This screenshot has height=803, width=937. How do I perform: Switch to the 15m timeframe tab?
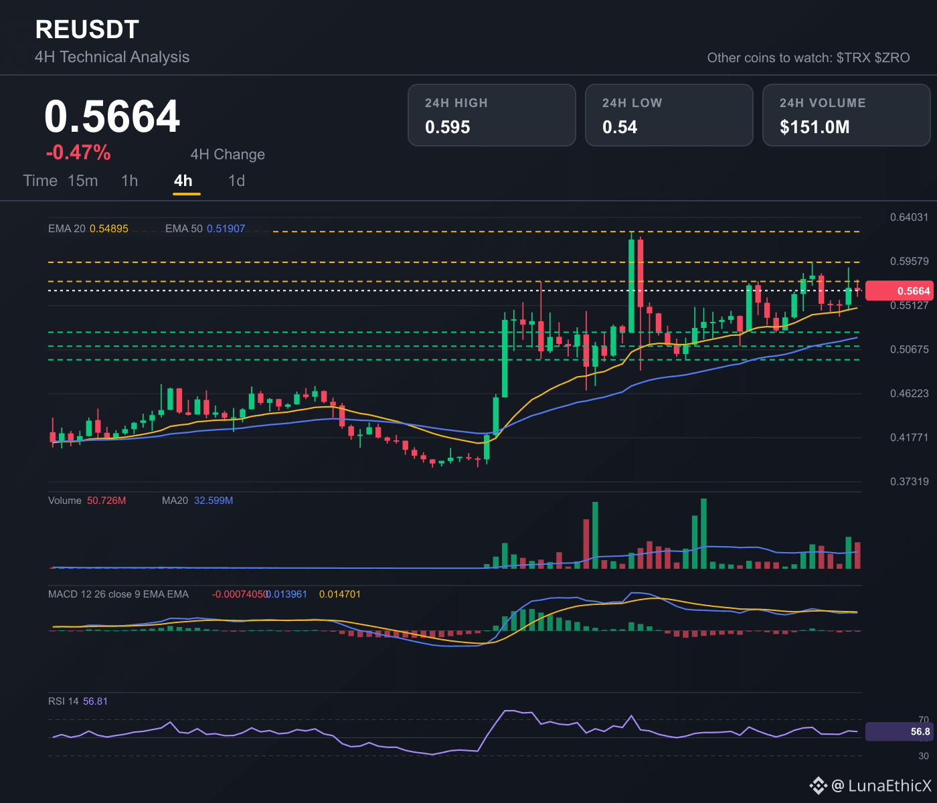click(83, 181)
